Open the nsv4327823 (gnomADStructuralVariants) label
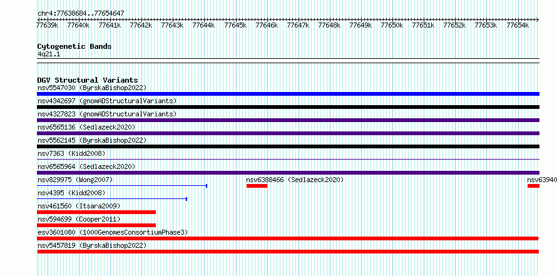 coord(107,114)
